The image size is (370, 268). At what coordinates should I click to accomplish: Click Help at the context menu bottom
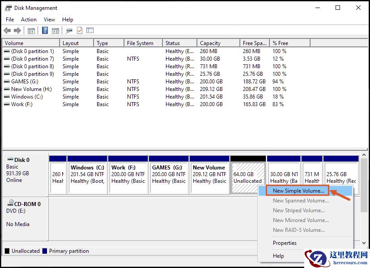click(278, 256)
